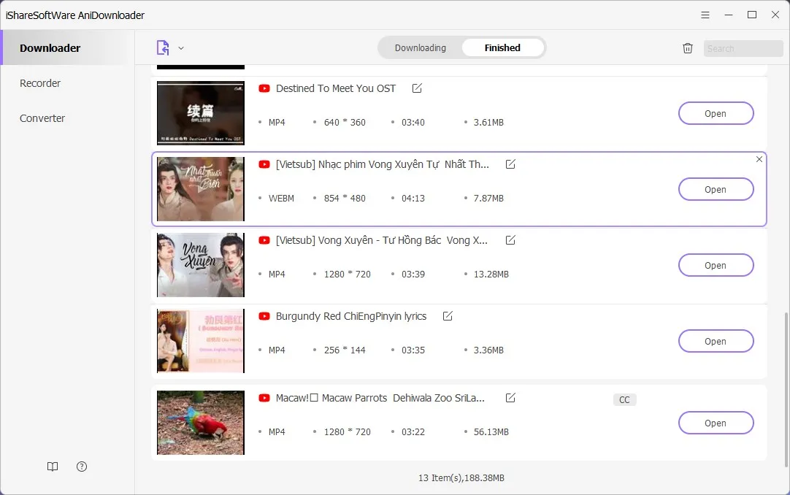Click the paste URL download icon
Screen dimensions: 790x495
(163, 48)
